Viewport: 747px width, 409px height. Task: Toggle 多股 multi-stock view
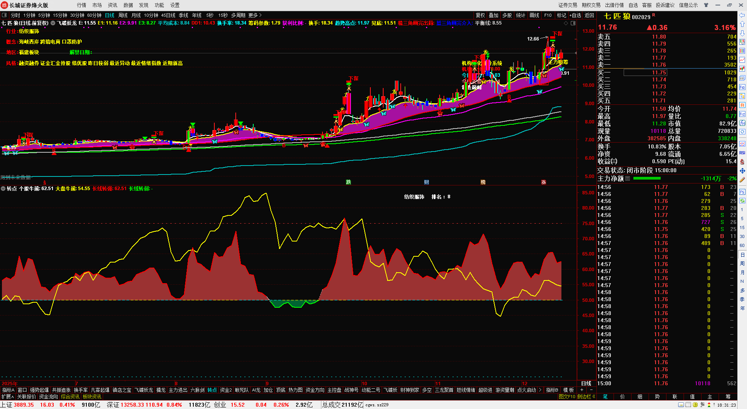(x=507, y=15)
